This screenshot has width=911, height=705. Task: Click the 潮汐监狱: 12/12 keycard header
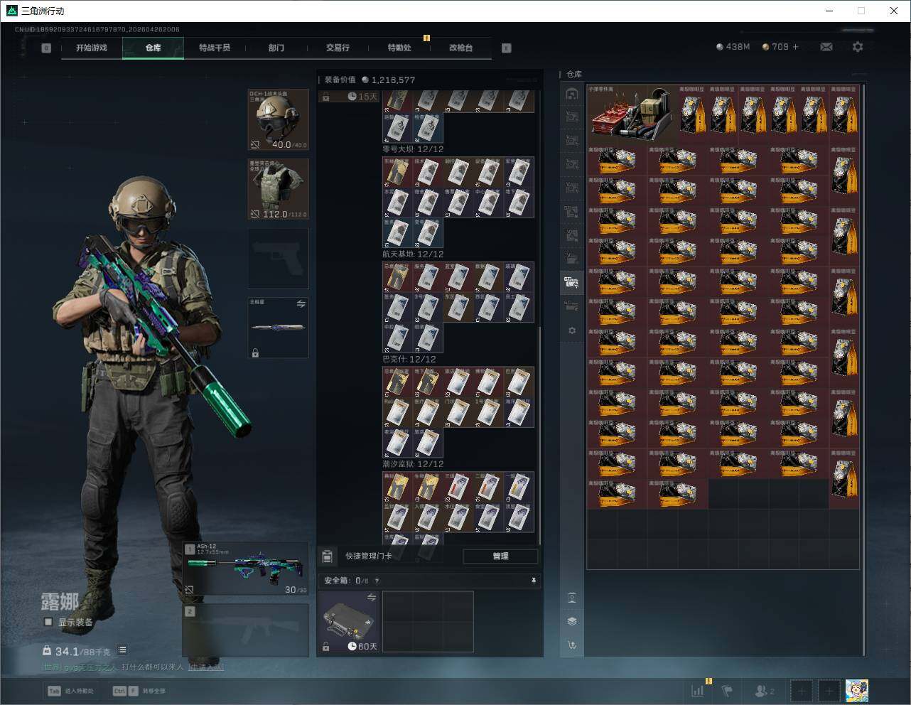click(x=413, y=464)
